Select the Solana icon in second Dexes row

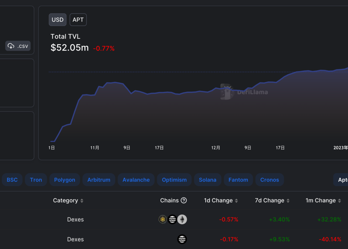click(182, 239)
